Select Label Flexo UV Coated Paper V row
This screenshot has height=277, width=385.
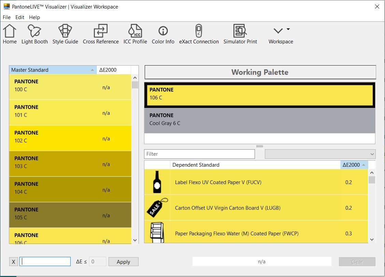(256, 182)
